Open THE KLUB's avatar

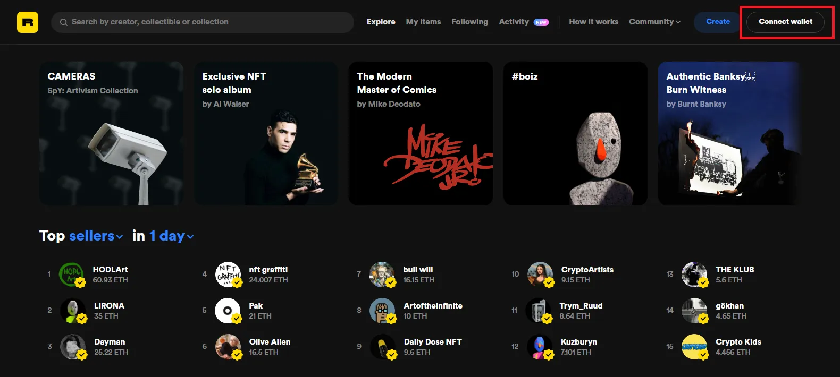tap(694, 275)
